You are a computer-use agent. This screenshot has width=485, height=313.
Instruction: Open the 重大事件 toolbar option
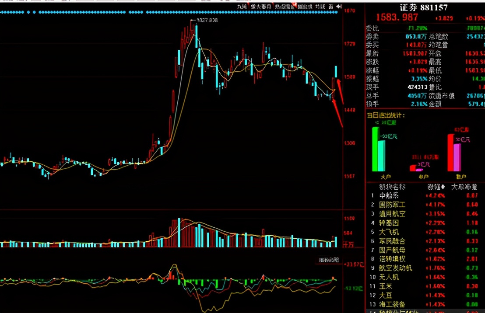click(x=261, y=7)
